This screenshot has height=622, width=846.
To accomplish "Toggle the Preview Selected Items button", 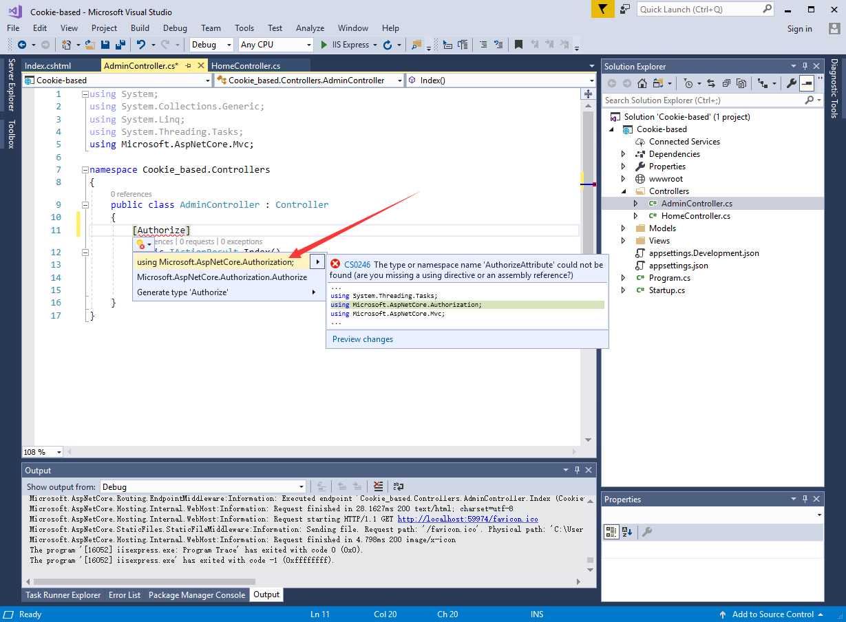I will 807,83.
